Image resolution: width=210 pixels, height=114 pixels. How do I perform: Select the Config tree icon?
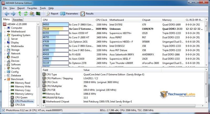[x=8, y=72]
